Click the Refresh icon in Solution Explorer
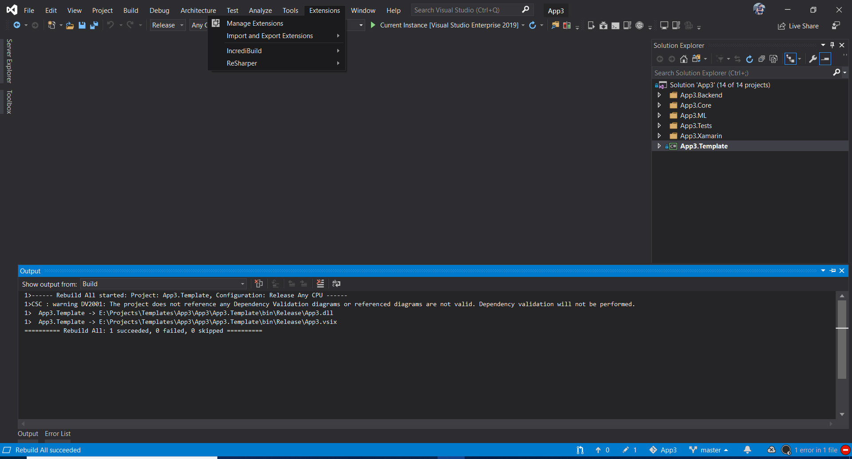This screenshot has height=459, width=852. pos(749,58)
